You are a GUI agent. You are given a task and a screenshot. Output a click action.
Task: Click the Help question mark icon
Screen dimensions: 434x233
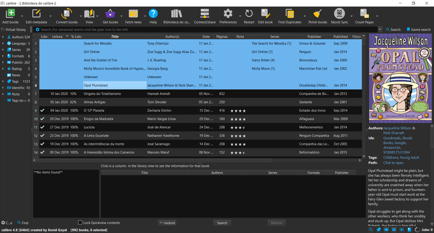click(153, 14)
